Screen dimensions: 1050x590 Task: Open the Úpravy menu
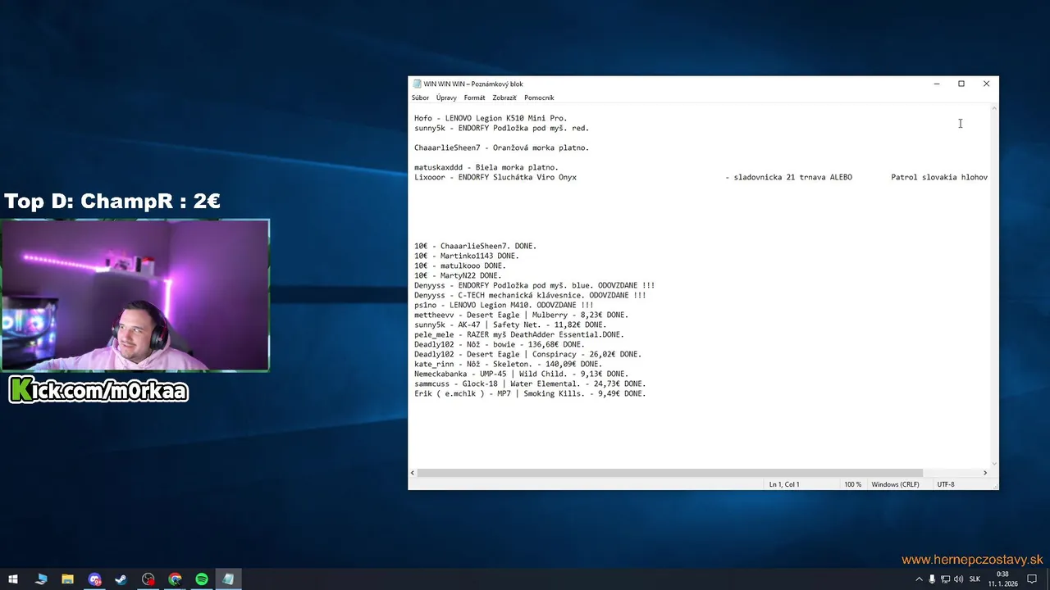point(446,98)
